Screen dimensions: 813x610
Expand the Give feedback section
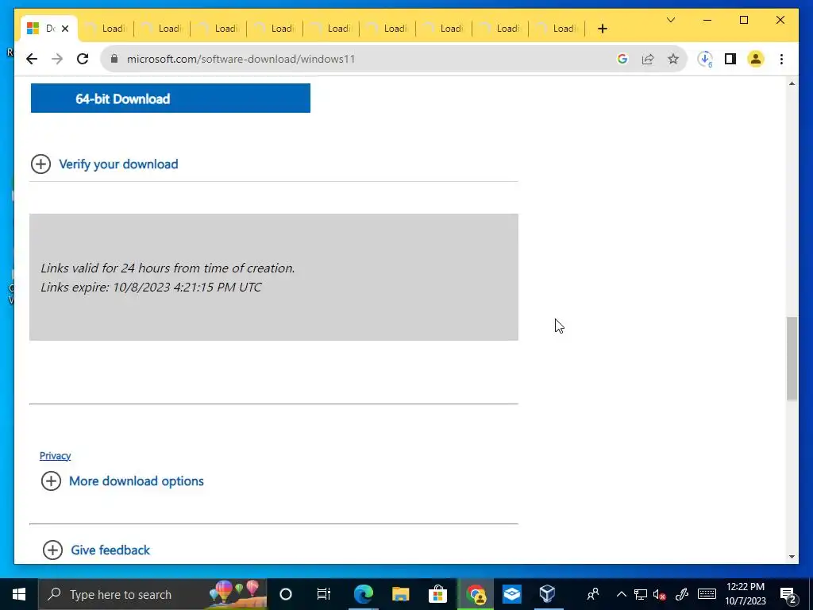coord(96,550)
